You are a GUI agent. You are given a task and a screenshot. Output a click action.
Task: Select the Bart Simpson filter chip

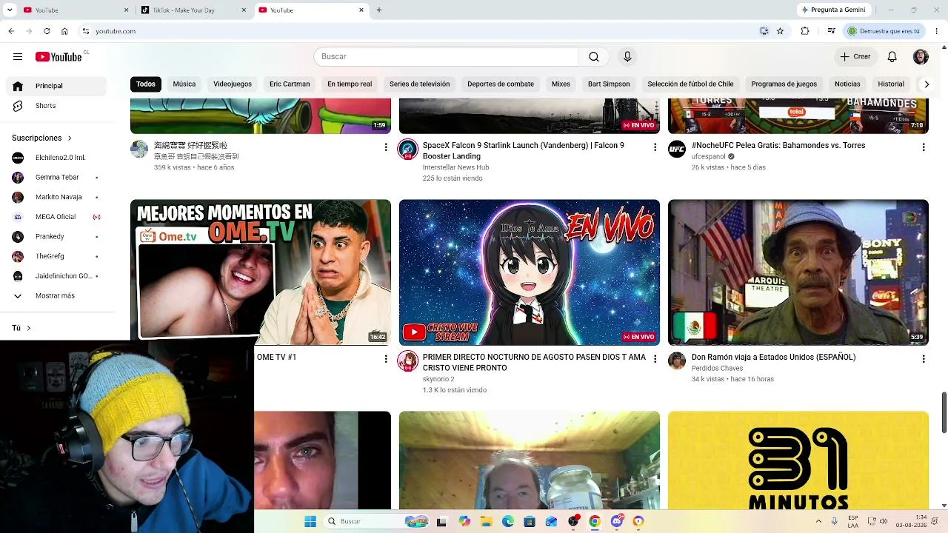(x=609, y=84)
